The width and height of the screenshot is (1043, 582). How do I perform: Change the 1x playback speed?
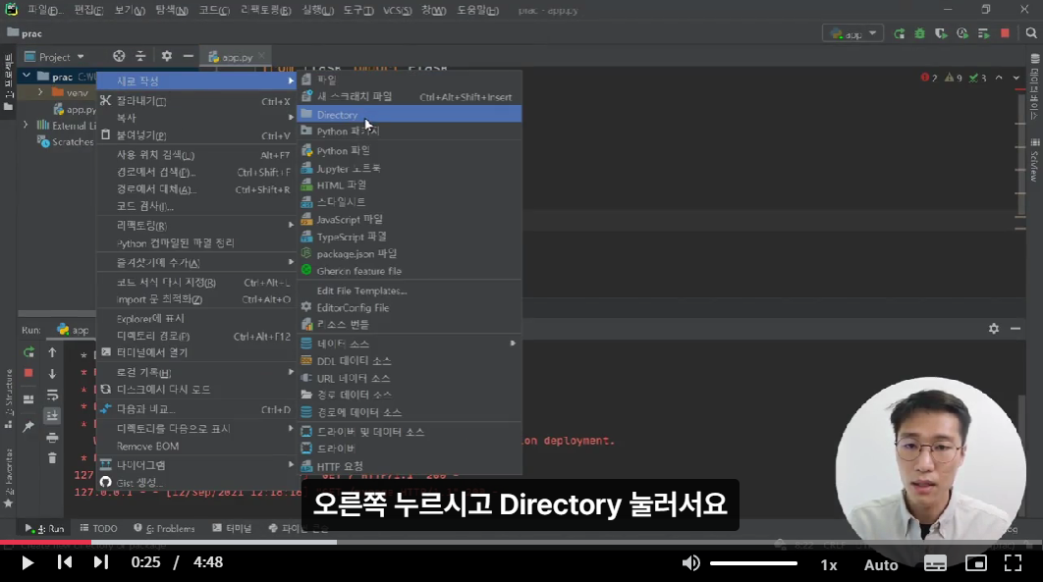point(829,564)
